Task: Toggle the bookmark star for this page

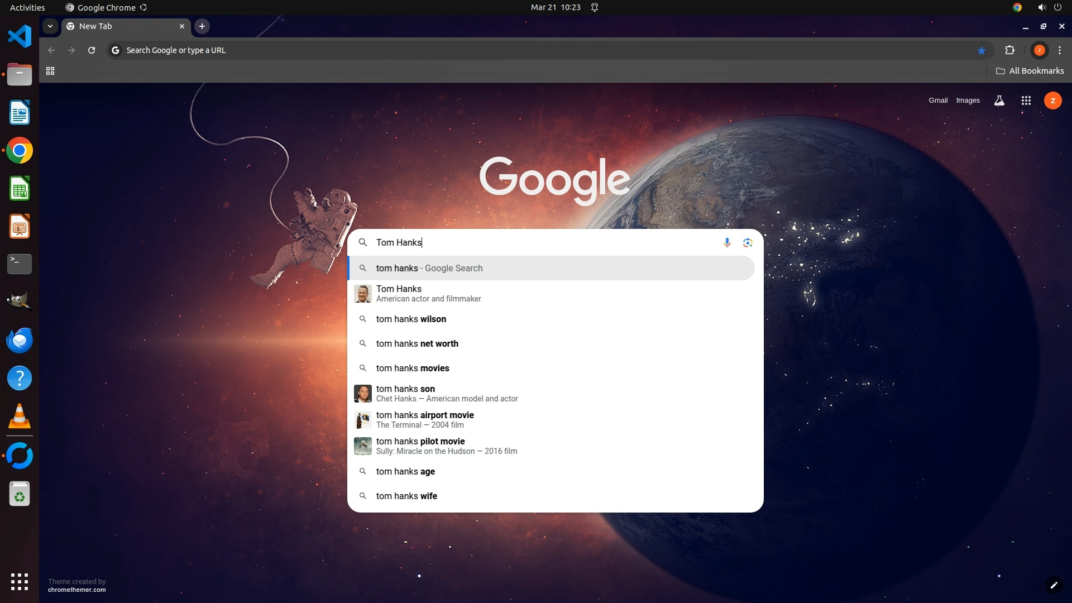Action: tap(982, 50)
